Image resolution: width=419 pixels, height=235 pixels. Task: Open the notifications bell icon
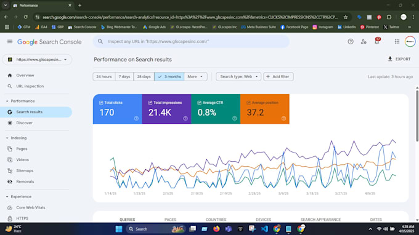pos(377,41)
